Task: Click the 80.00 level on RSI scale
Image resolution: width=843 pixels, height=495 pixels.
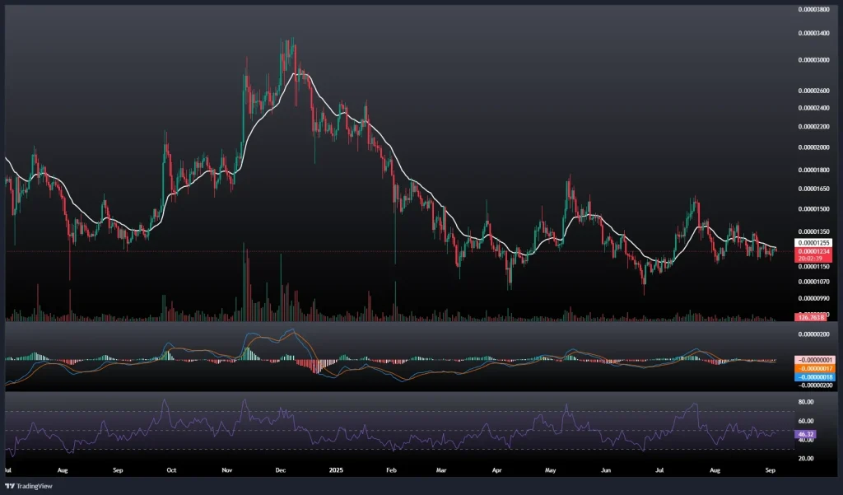Action: click(807, 402)
